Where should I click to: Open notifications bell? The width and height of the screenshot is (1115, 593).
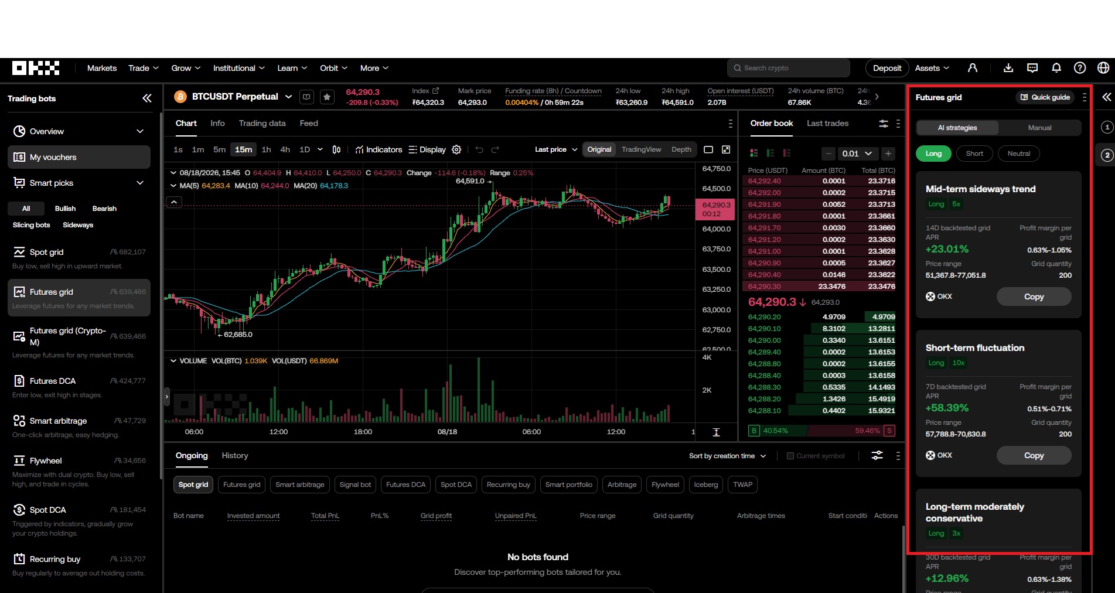tap(1056, 68)
